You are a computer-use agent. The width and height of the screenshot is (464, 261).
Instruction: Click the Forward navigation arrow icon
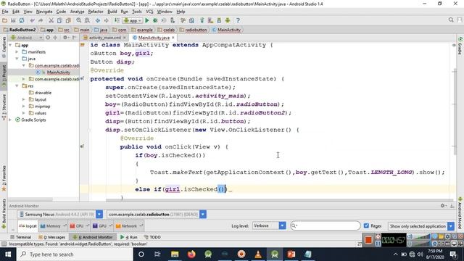coord(106,20)
